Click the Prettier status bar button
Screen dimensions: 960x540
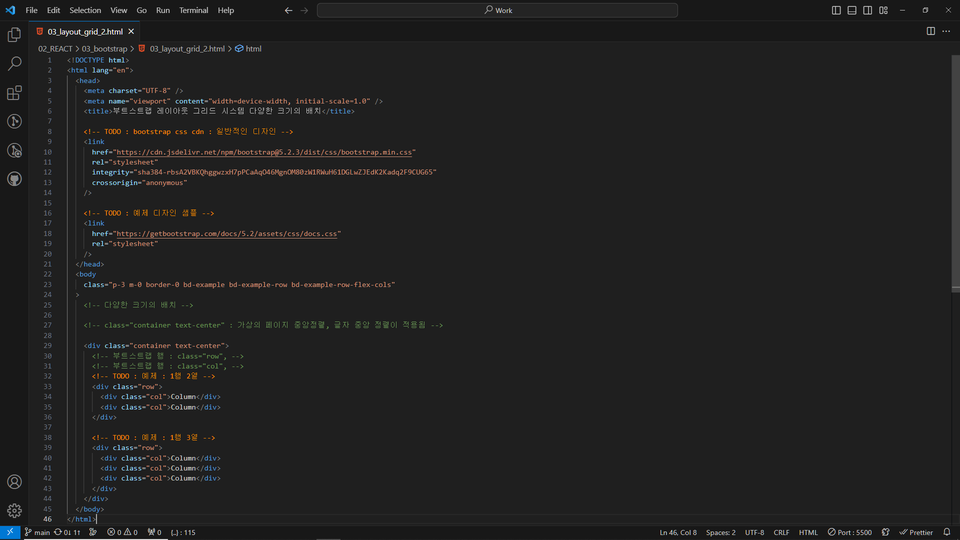pyautogui.click(x=916, y=532)
